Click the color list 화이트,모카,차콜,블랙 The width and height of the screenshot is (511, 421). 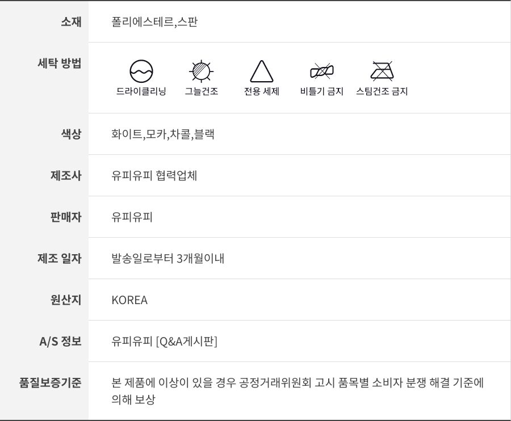click(163, 134)
